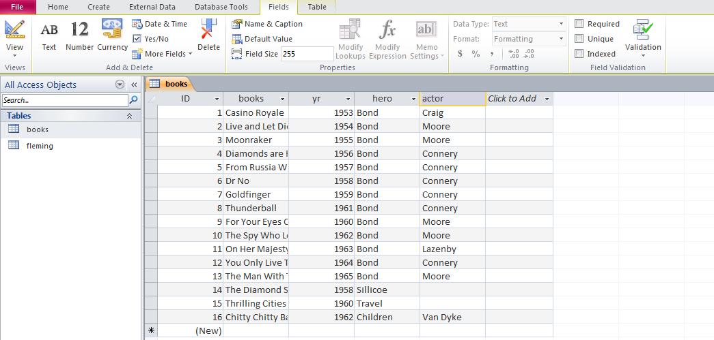Click the (New) ID cell
The height and width of the screenshot is (340, 714).
(x=191, y=331)
